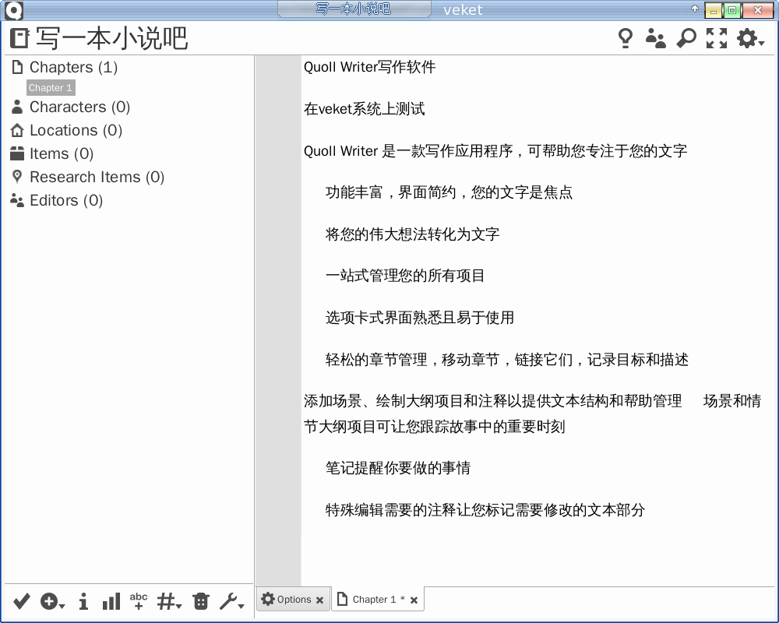Open the hash tags dropdown
This screenshot has width=779, height=623.
tap(169, 601)
